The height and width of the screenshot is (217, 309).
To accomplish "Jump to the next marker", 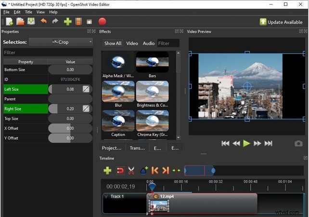I will click(x=166, y=170).
